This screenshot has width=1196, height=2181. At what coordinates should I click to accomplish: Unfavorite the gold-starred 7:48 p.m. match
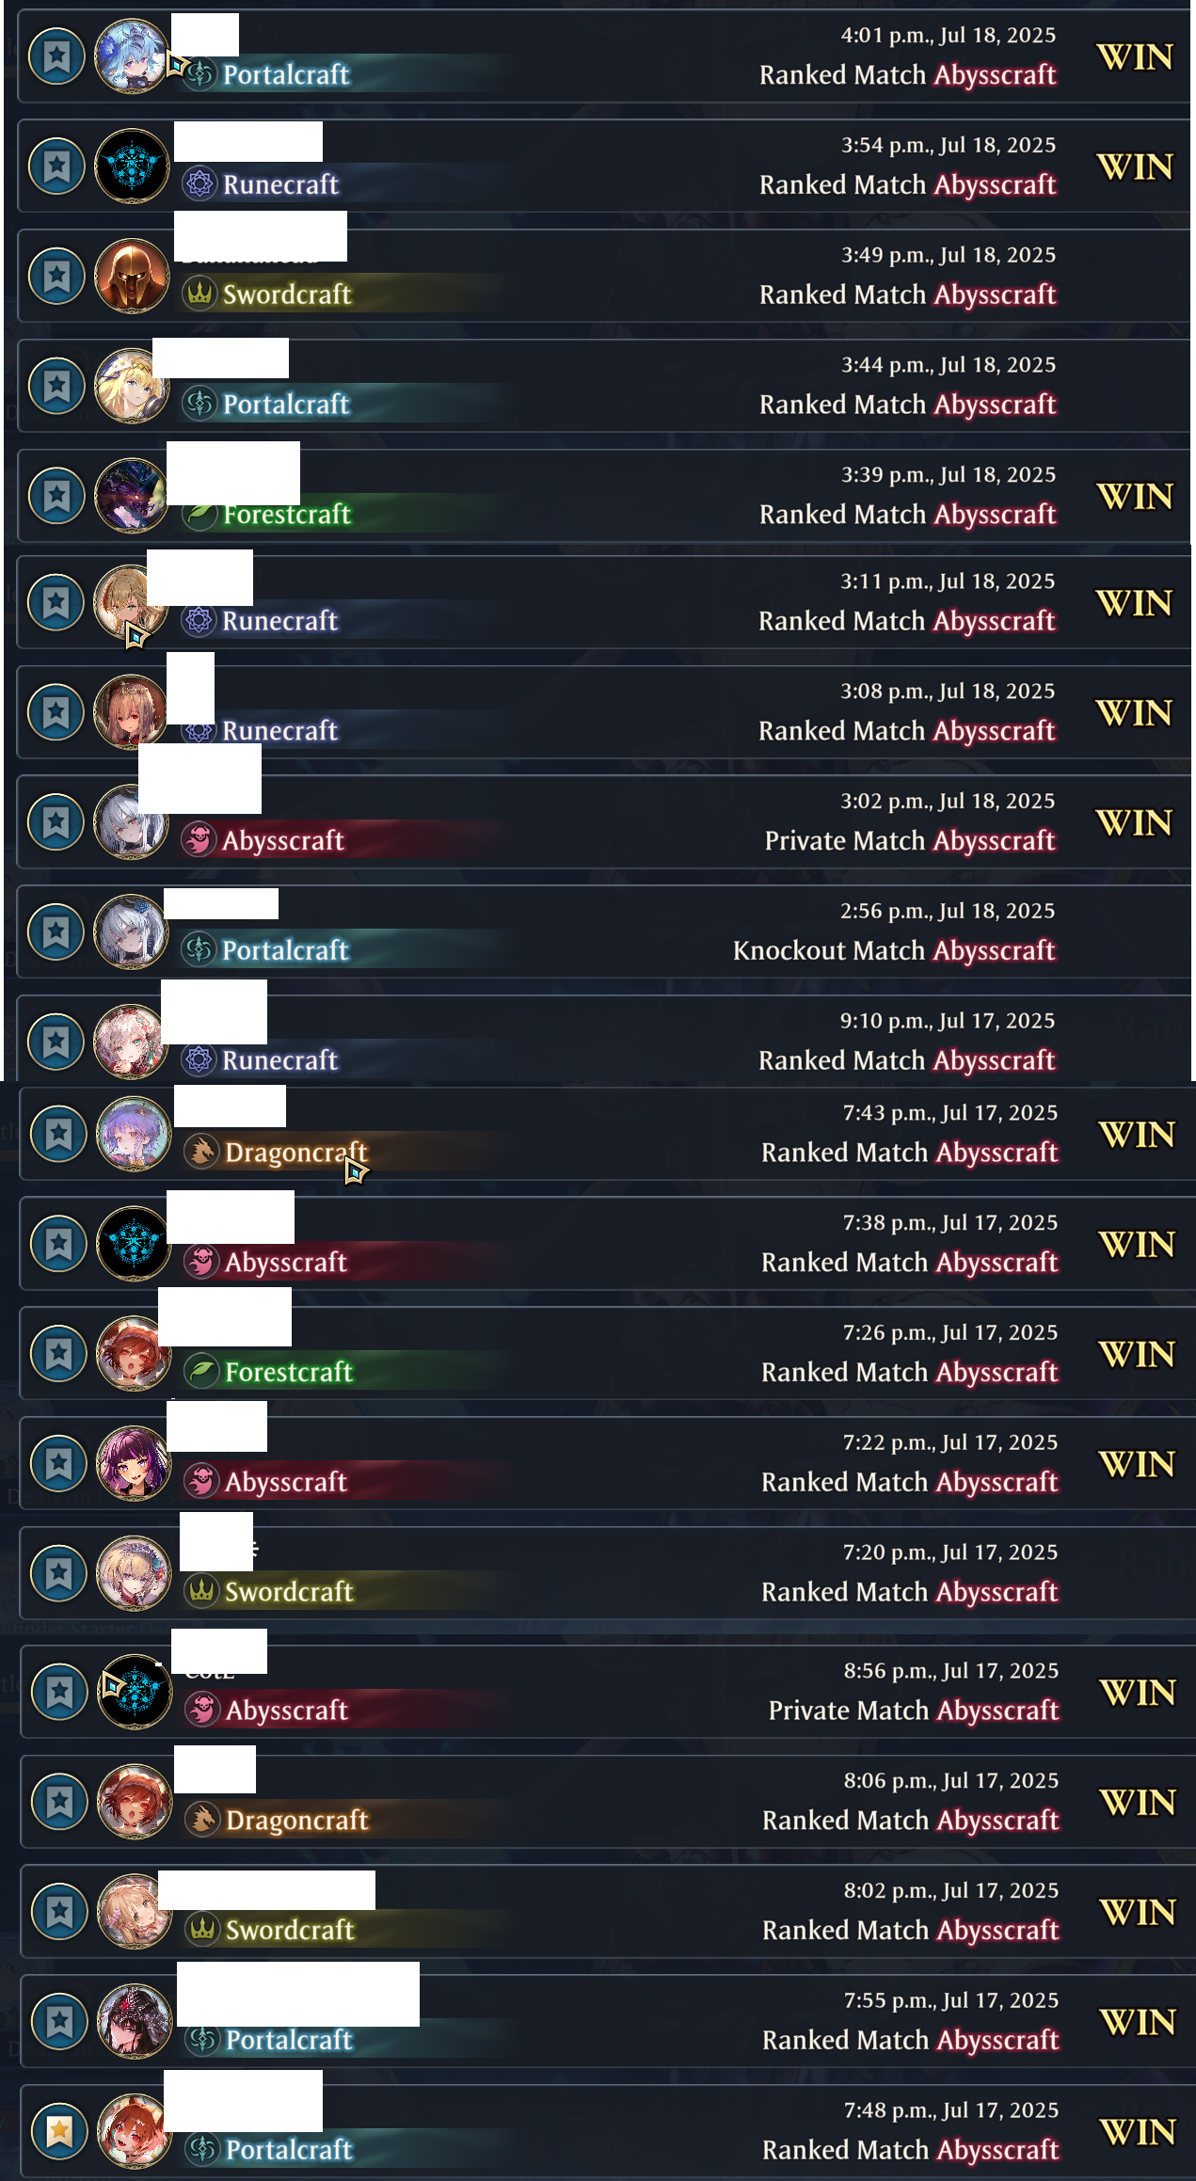(x=59, y=2131)
